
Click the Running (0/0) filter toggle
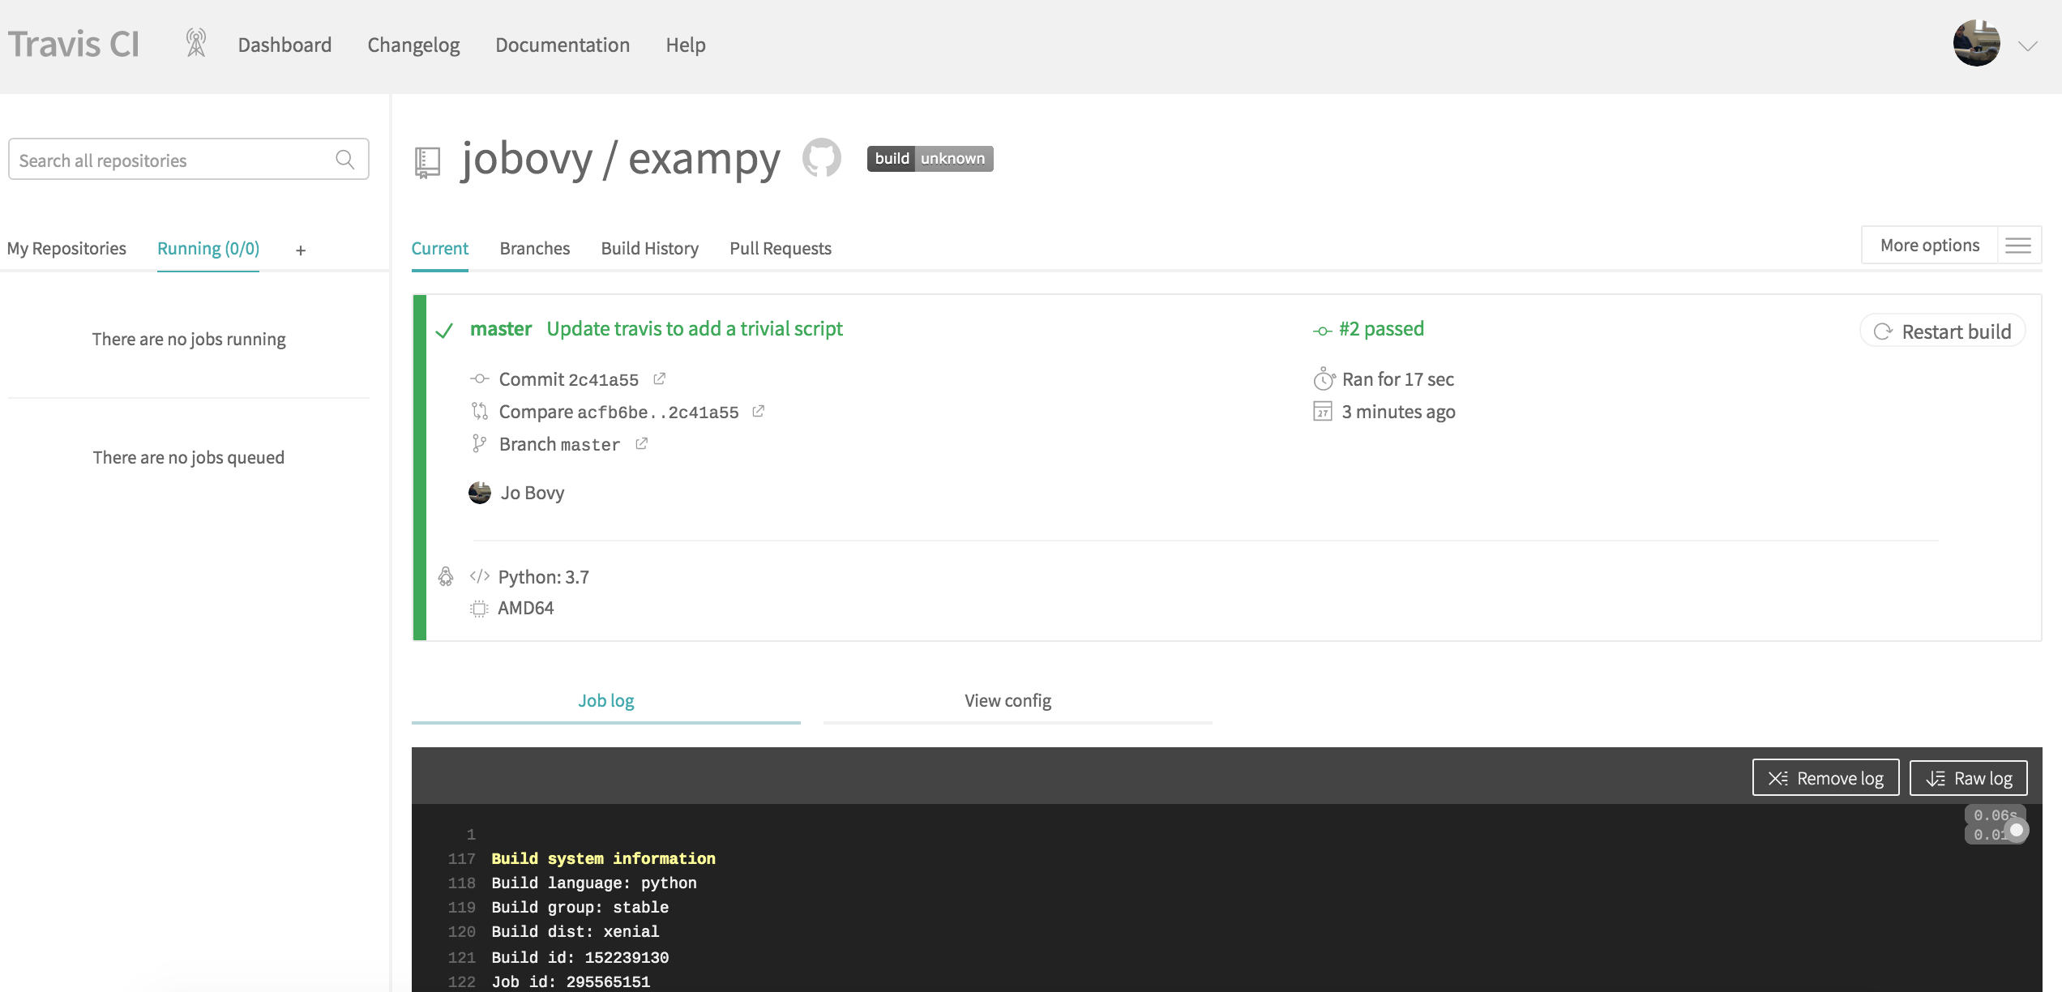(x=207, y=246)
